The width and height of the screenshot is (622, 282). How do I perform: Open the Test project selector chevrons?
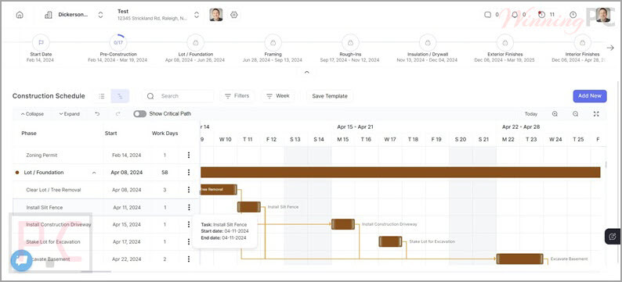(197, 15)
